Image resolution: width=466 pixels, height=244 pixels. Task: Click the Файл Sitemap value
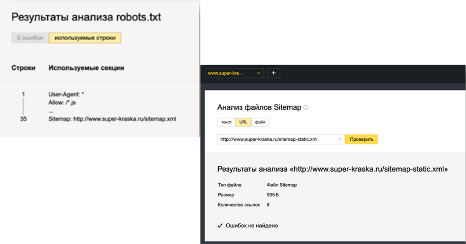tap(282, 185)
